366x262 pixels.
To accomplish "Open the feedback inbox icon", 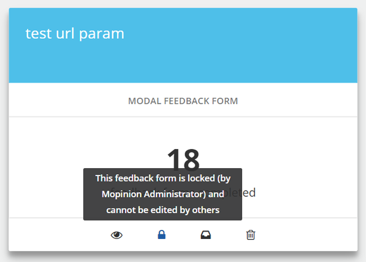I will [206, 235].
